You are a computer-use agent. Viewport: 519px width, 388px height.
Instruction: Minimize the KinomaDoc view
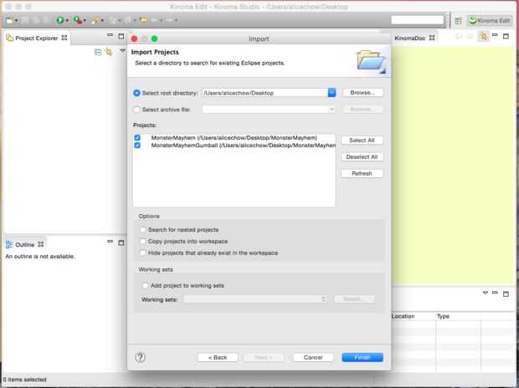[495, 35]
